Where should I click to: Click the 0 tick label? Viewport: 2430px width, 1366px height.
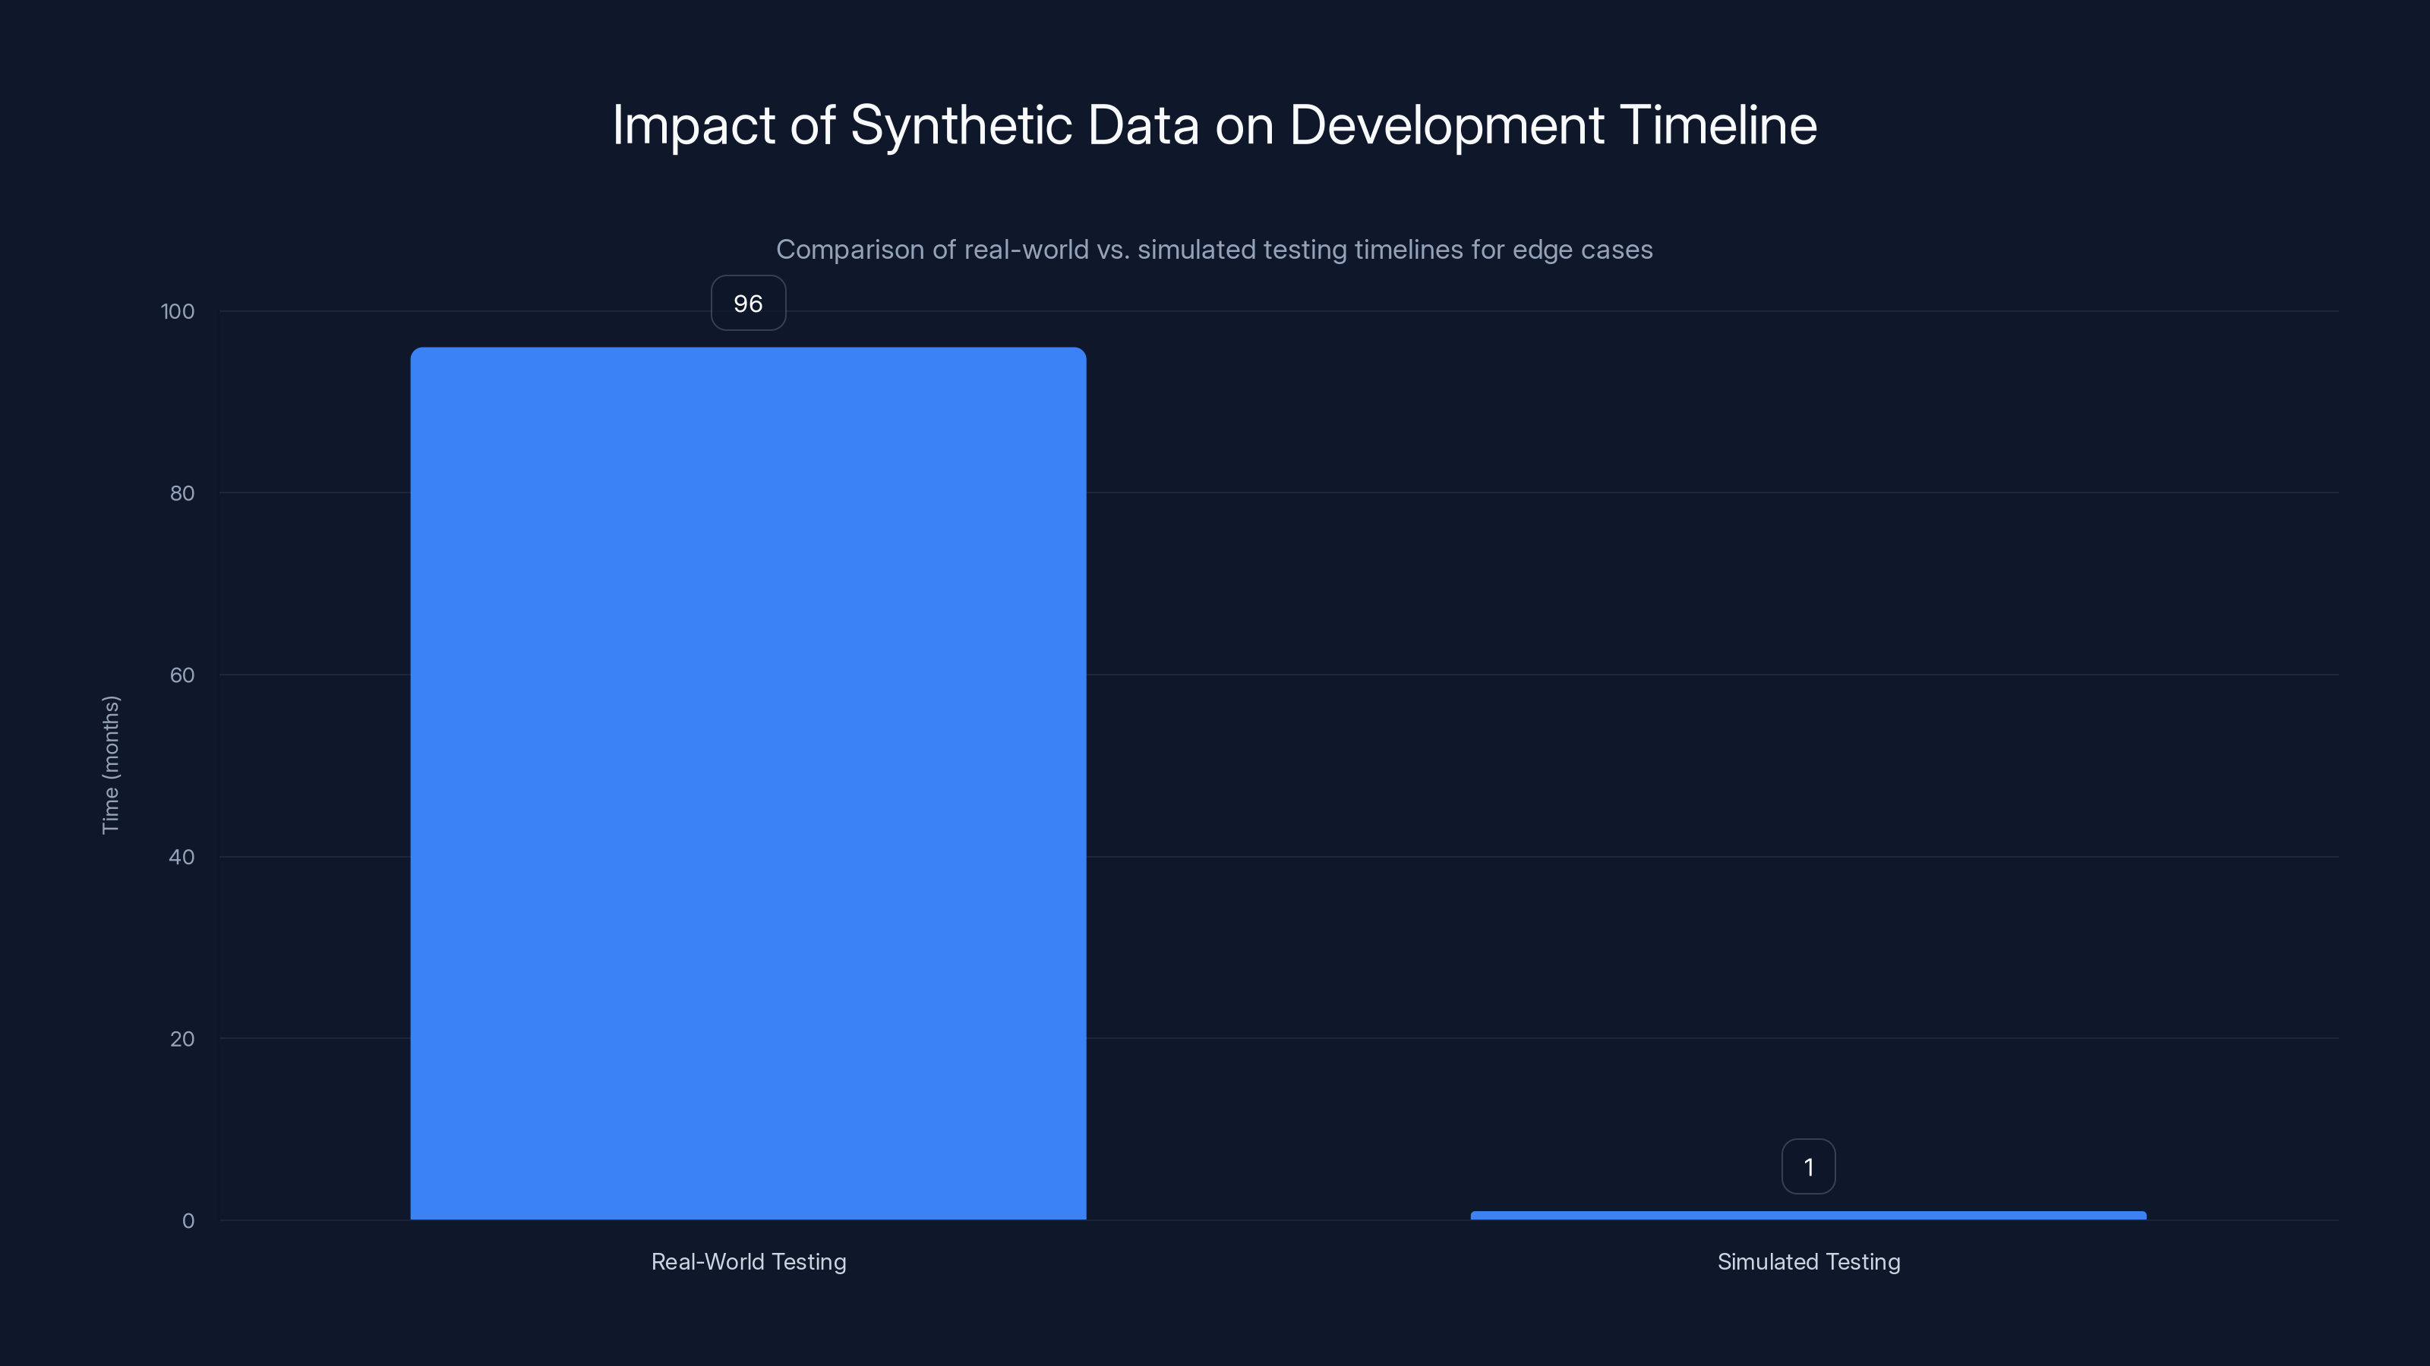[x=188, y=1220]
